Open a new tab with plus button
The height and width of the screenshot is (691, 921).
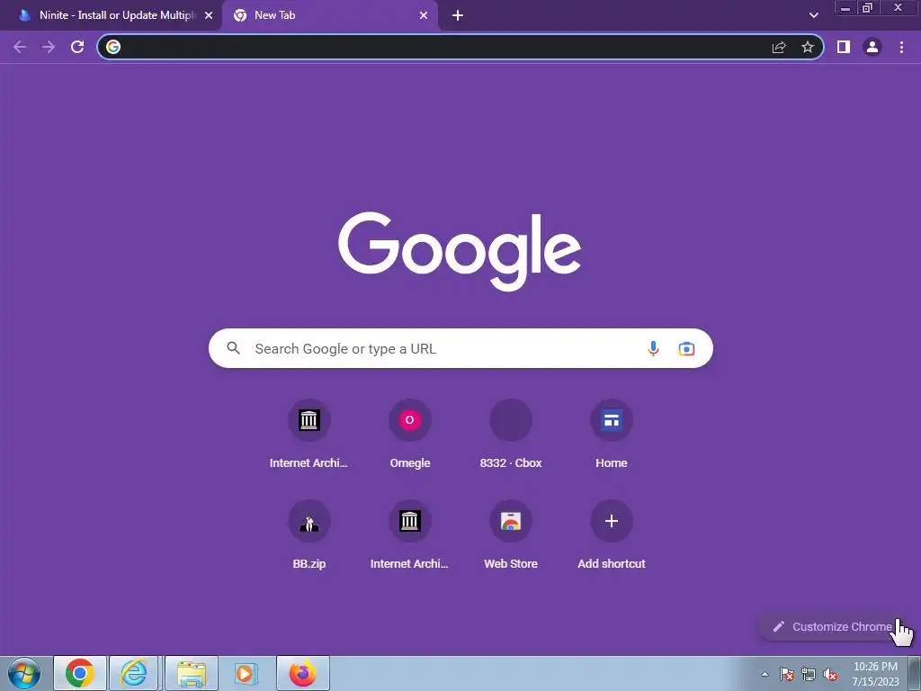[x=458, y=15]
